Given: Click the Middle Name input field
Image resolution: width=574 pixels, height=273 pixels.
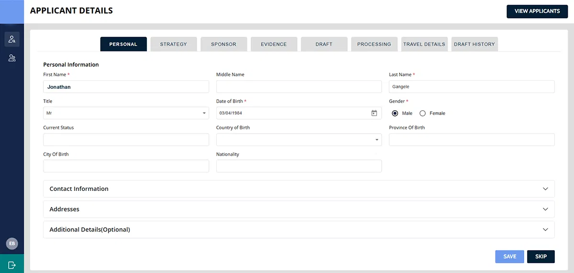Looking at the screenshot, I should tap(299, 86).
